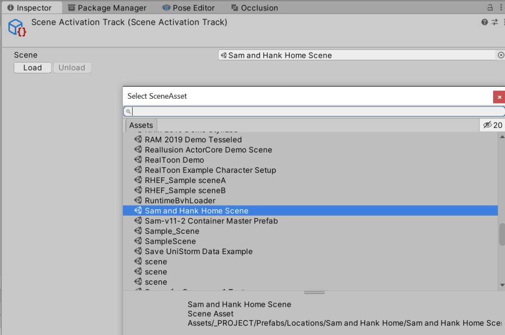Click Unity icon beside Save UniStorm Data Example
Viewport: 505px width, 335px height.
(138, 251)
